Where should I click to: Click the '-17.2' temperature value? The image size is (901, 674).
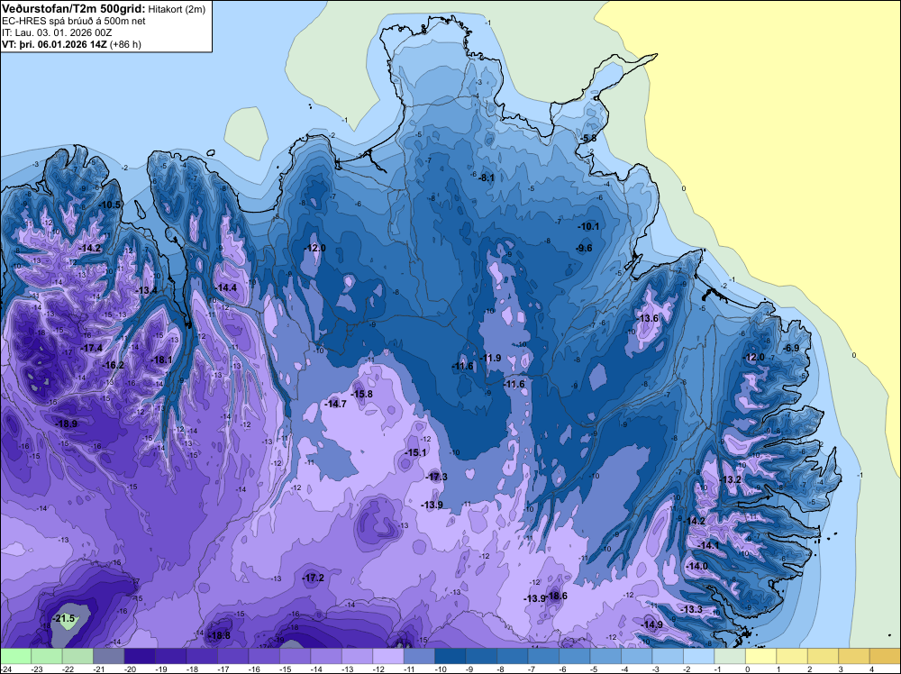tap(314, 578)
